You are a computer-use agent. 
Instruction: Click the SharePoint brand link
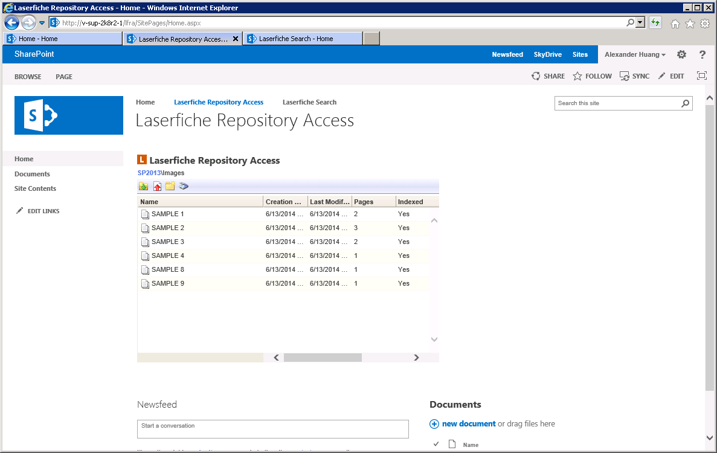[34, 54]
